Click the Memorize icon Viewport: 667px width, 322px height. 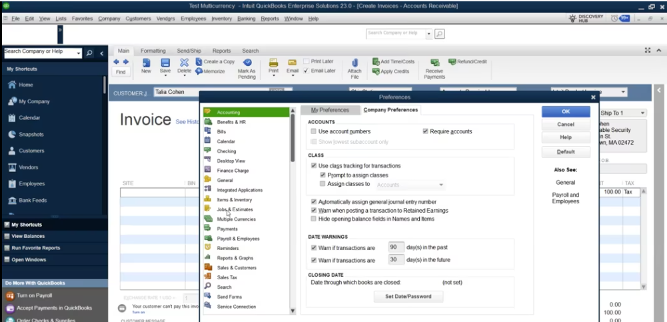point(199,71)
